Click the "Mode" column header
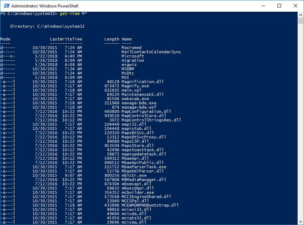This screenshot has width=304, height=225. pyautogui.click(x=5, y=39)
